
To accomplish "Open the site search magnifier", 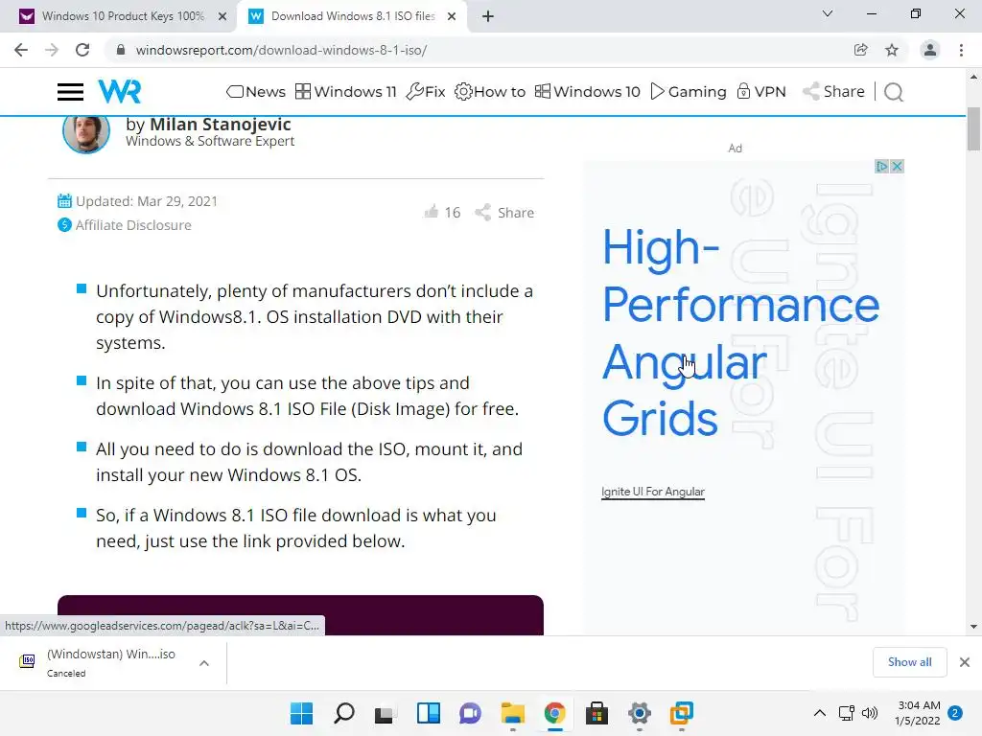I will (x=894, y=92).
